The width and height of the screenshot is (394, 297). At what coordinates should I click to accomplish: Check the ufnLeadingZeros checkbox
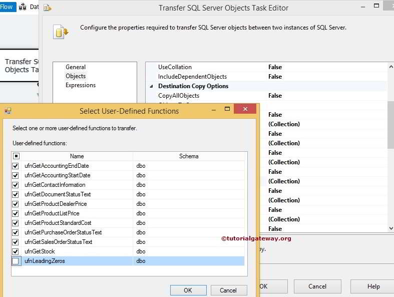tap(16, 261)
